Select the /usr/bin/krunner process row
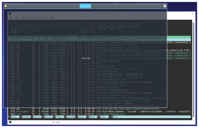 (x=99, y=71)
